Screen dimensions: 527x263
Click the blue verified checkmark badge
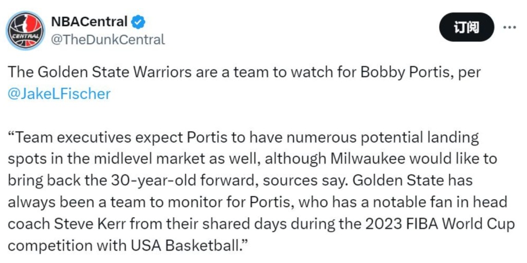(x=137, y=22)
